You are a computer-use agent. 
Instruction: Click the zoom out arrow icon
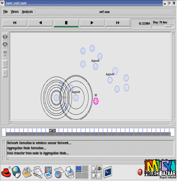5,44
